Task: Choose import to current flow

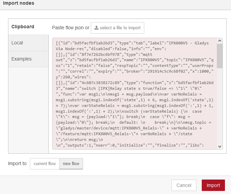Action: tap(45, 164)
